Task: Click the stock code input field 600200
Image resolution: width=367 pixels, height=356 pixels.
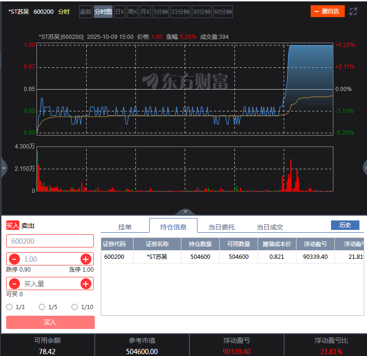Action: pos(50,241)
